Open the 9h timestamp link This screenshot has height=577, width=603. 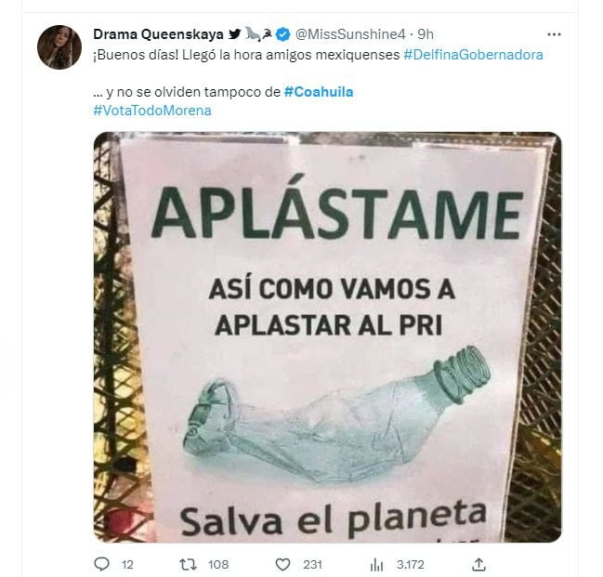(426, 34)
